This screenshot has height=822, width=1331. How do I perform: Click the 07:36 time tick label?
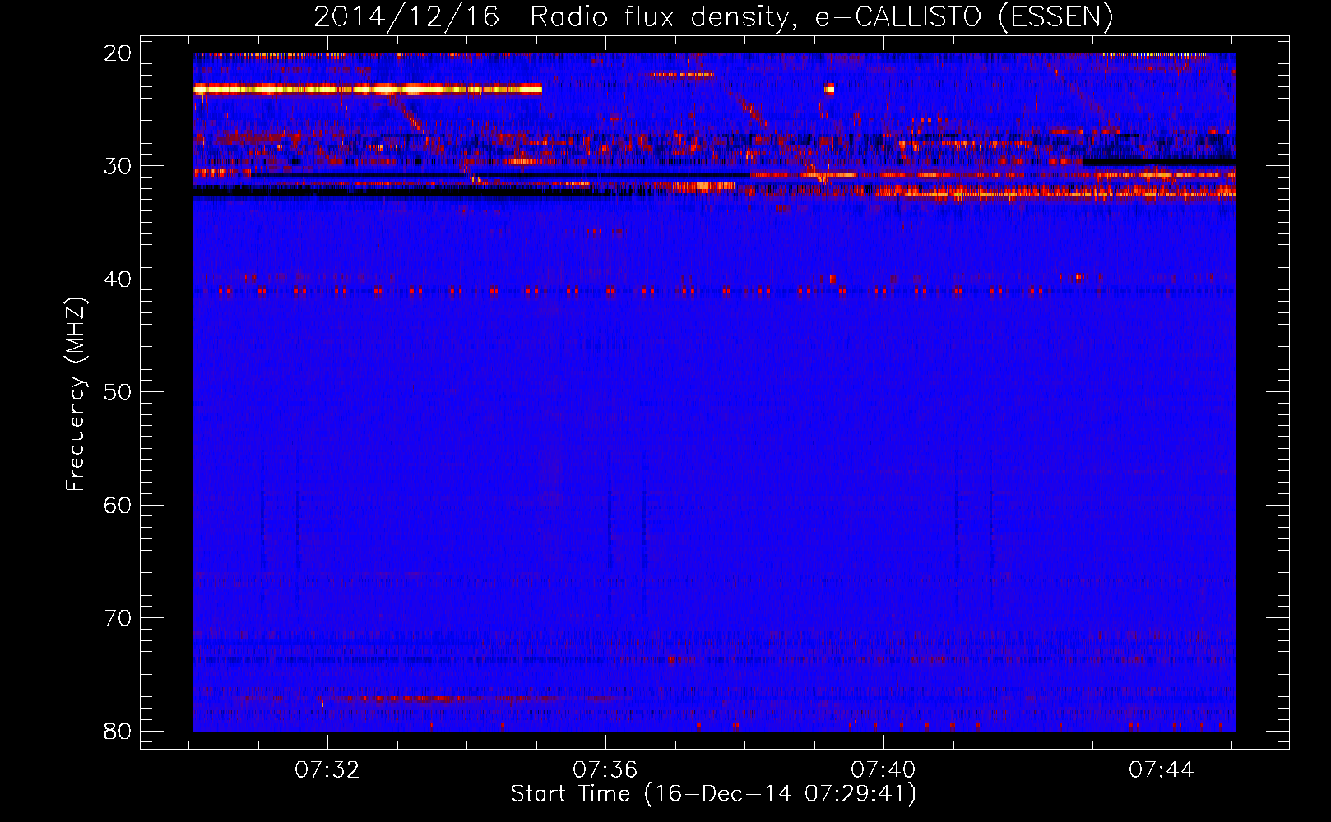pos(605,770)
